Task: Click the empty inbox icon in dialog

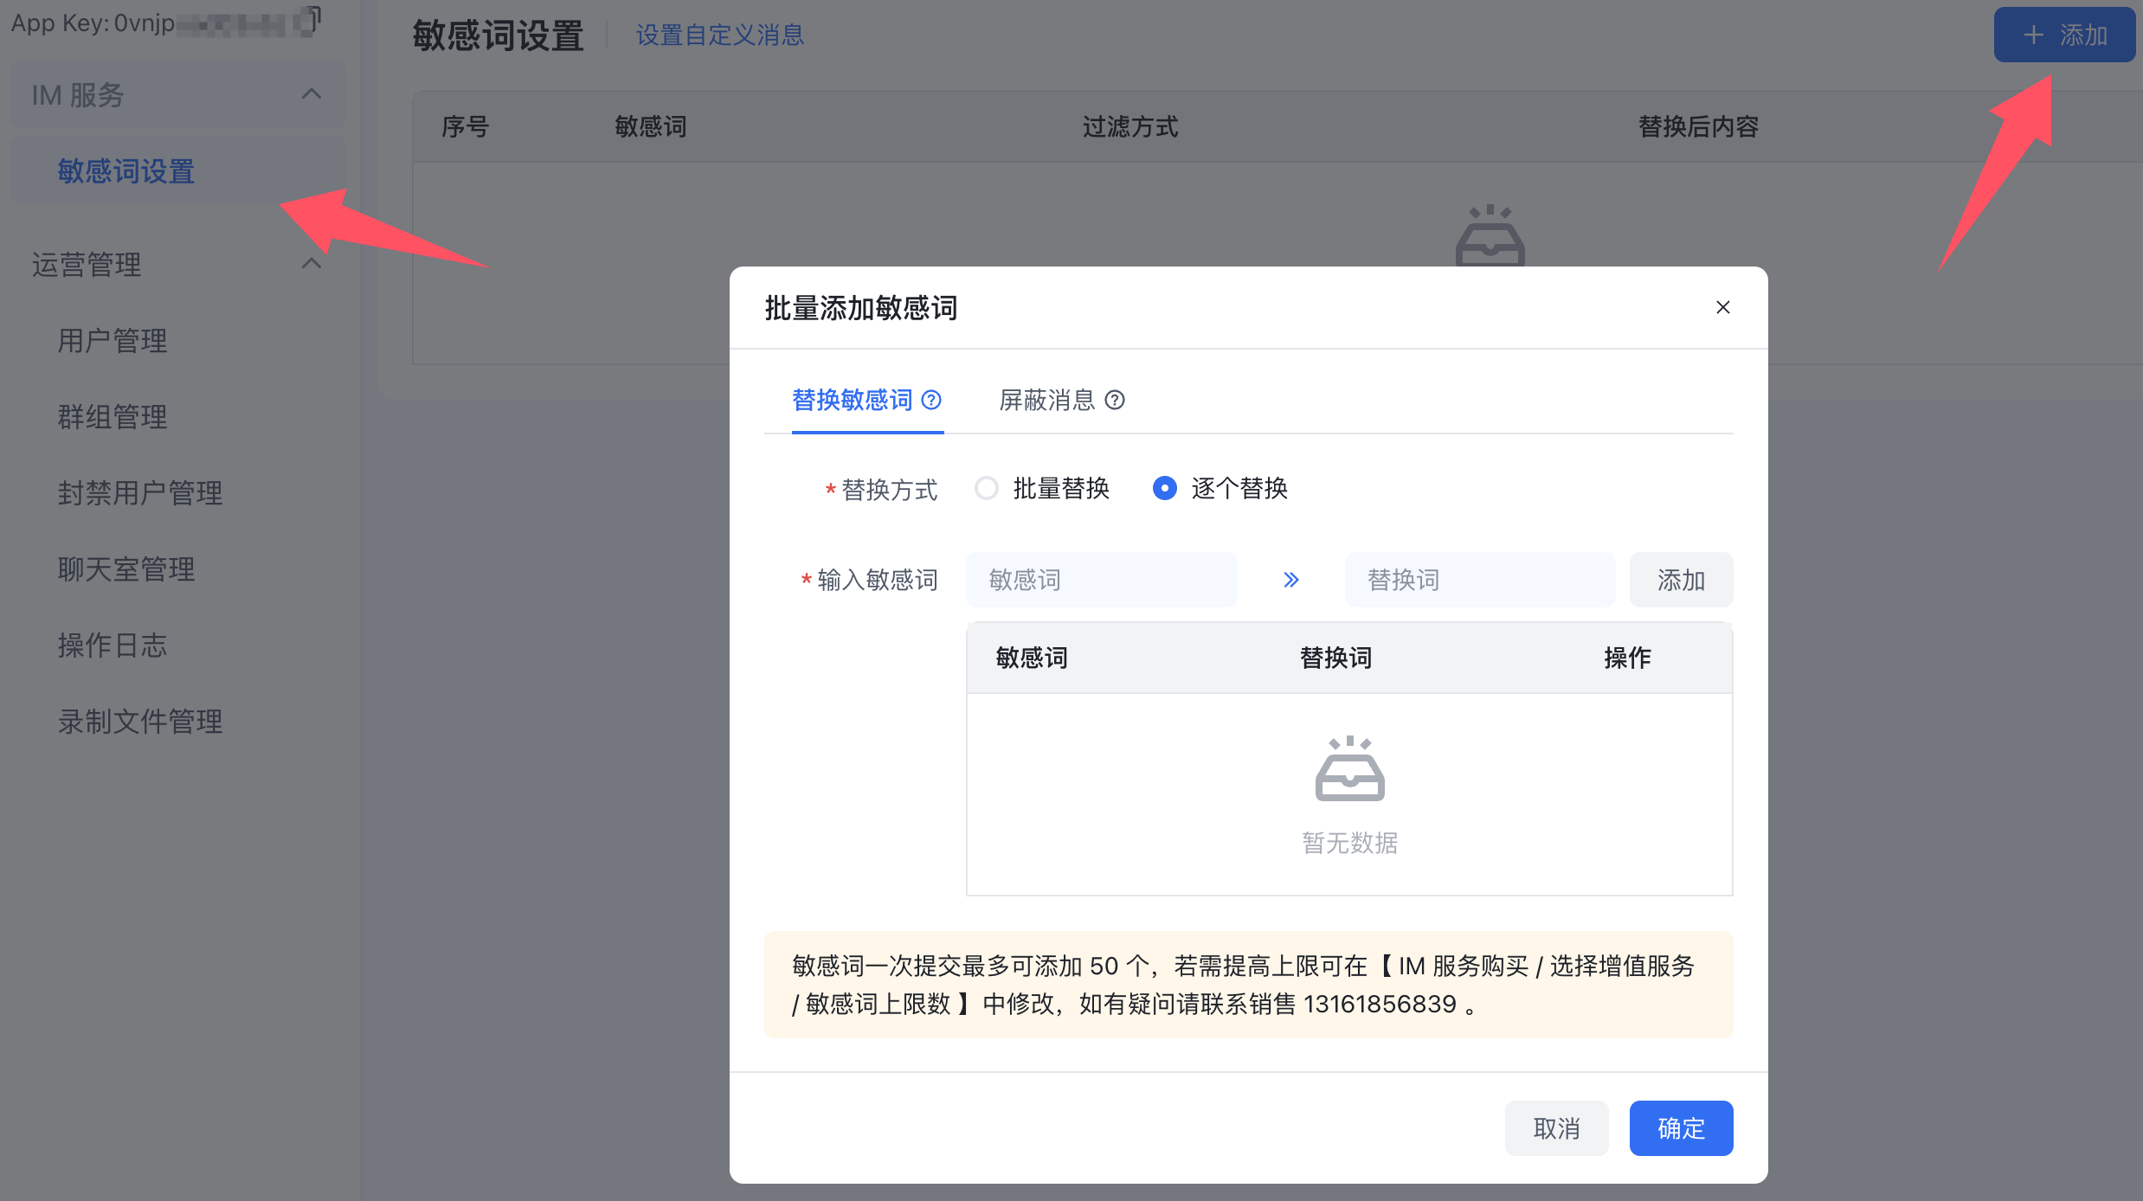Action: [x=1349, y=768]
